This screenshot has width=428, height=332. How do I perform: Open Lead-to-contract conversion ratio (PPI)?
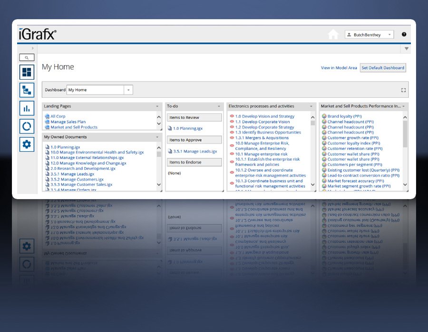tap(364, 175)
